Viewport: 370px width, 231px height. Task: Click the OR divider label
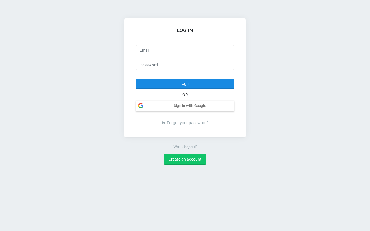click(x=185, y=95)
